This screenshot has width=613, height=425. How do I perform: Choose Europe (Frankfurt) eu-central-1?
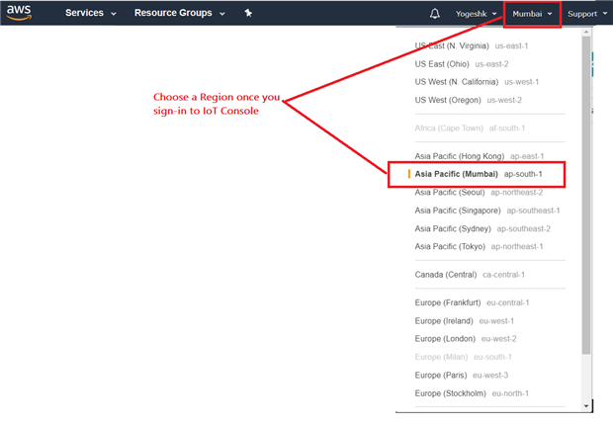pyautogui.click(x=473, y=303)
